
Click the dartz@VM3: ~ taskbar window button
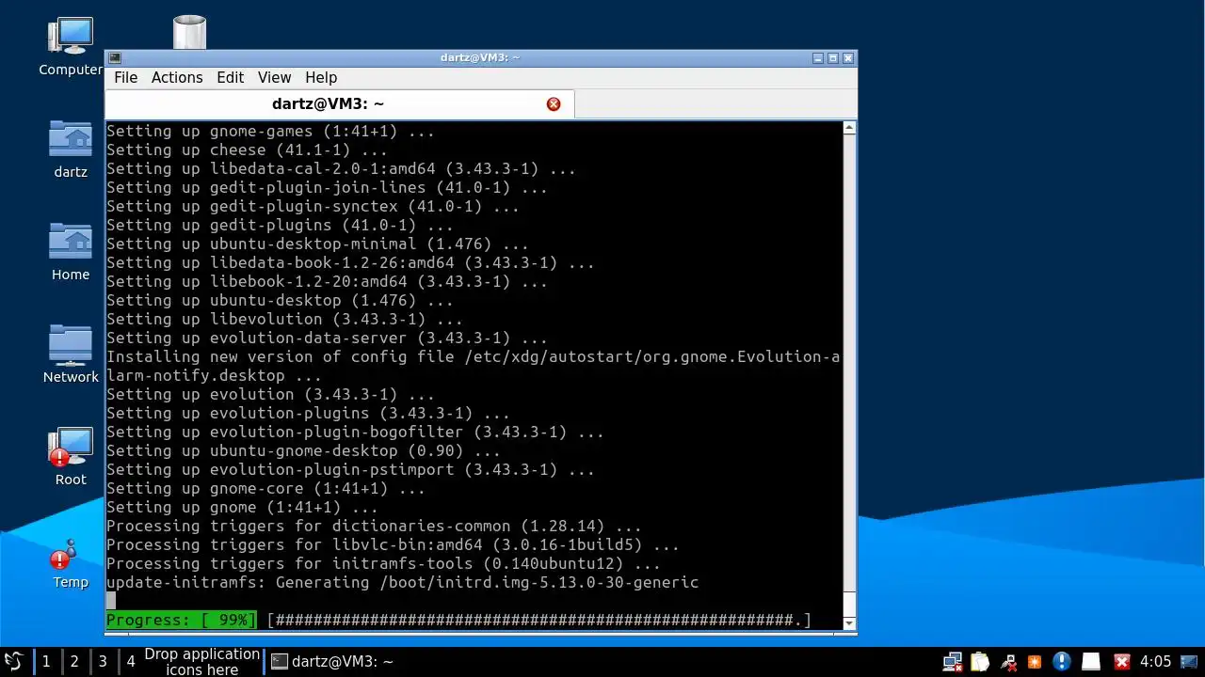click(x=332, y=661)
